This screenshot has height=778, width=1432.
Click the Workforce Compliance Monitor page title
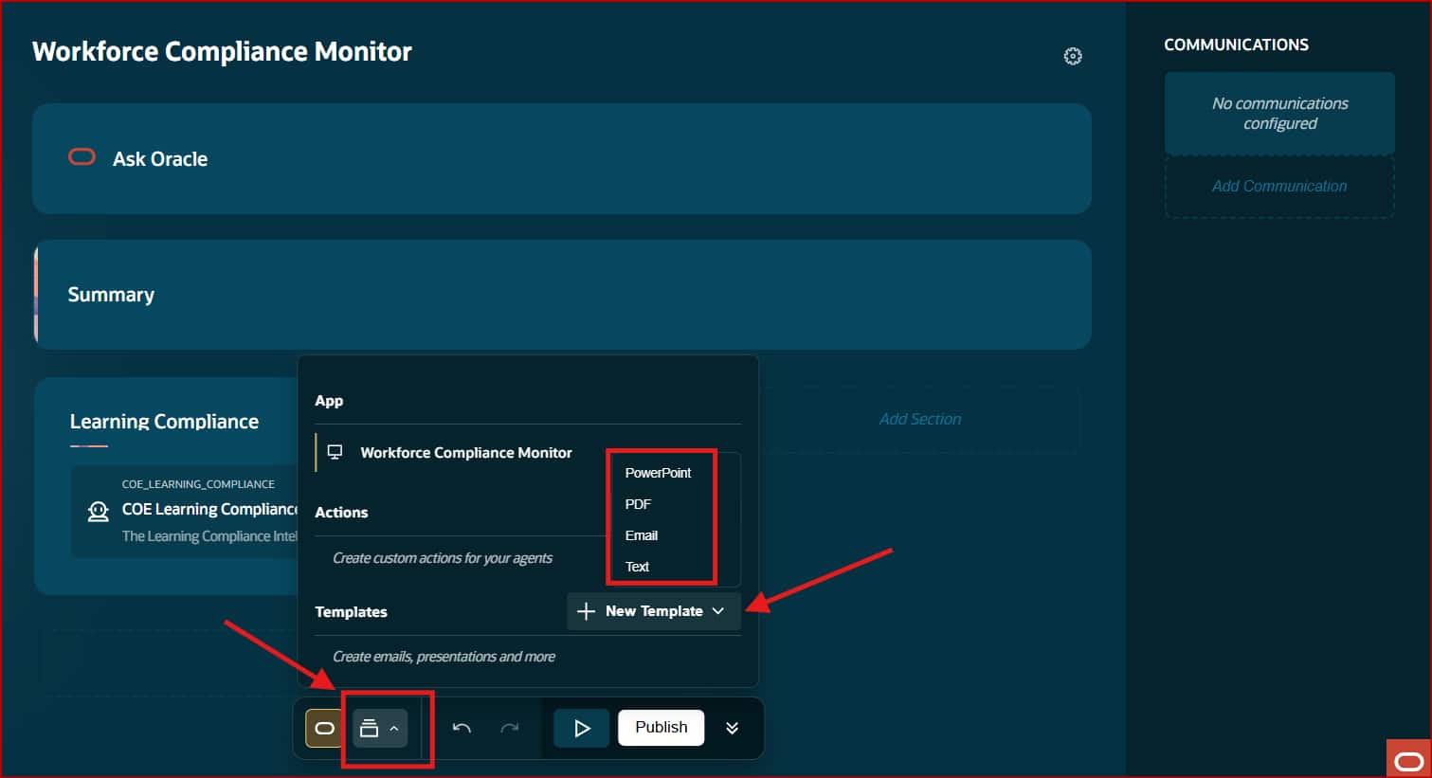point(222,51)
